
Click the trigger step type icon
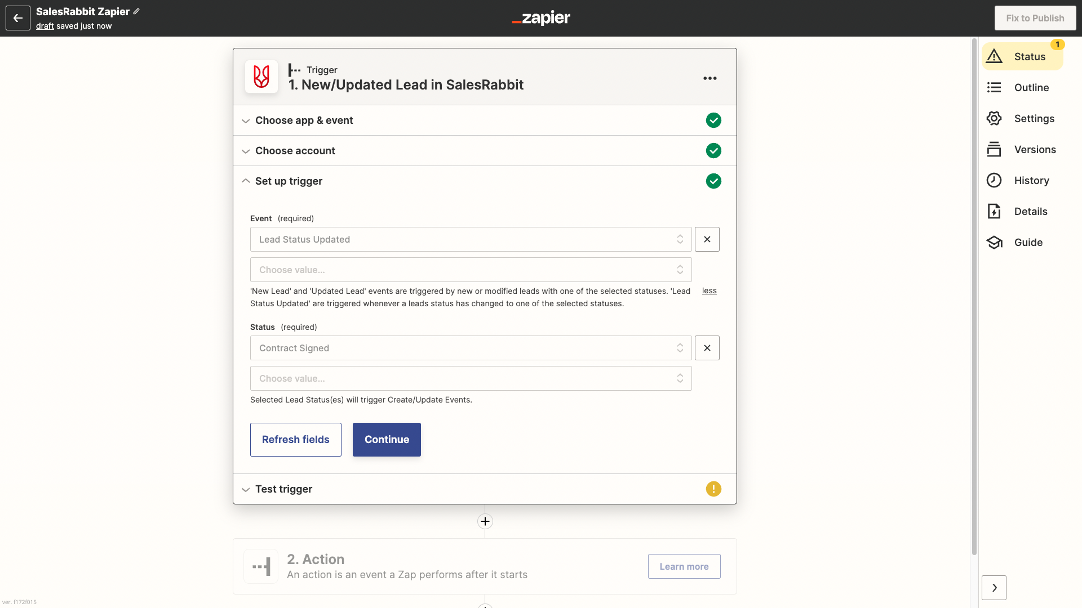(x=295, y=70)
